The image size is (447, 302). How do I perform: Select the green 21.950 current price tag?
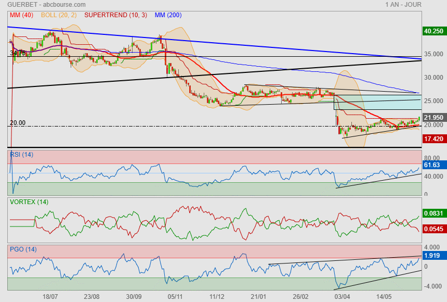(433, 118)
